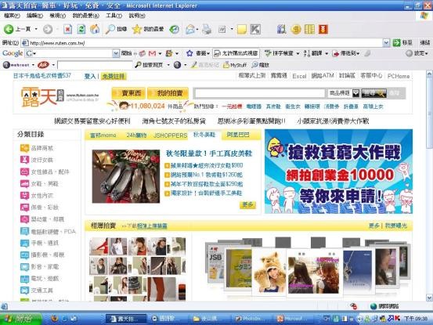Click the Christmas shoes product image
Screen dimensions: 433x325
(125, 176)
